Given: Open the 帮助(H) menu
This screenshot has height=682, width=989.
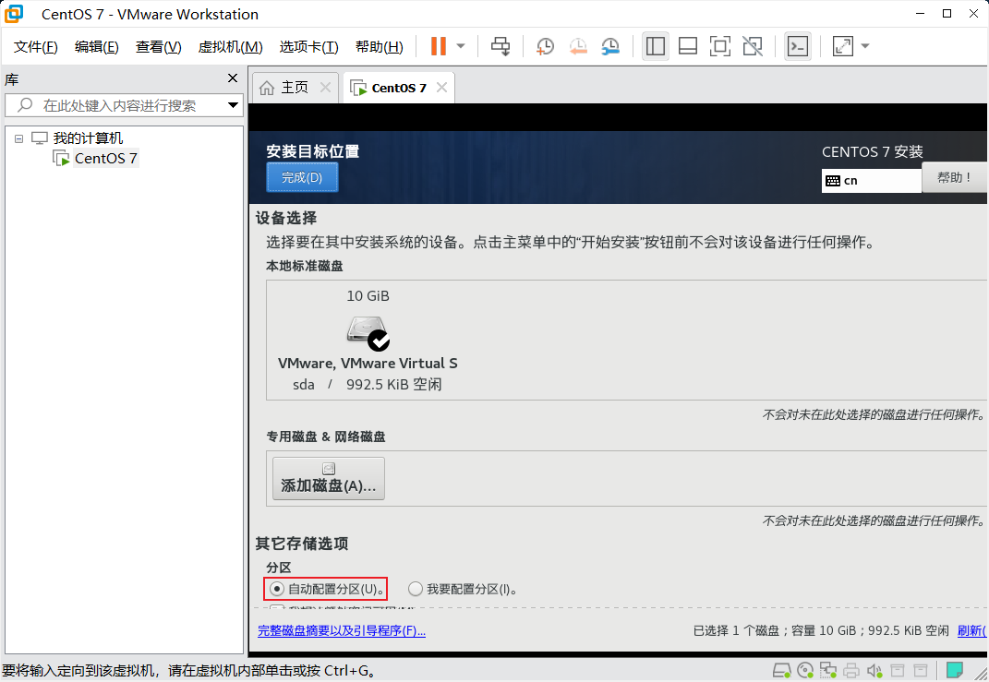Looking at the screenshot, I should [380, 47].
